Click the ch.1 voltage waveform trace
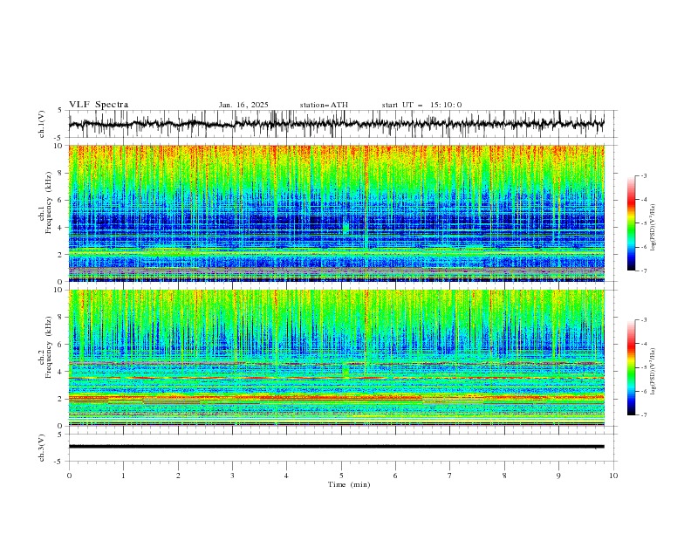 (x=337, y=124)
